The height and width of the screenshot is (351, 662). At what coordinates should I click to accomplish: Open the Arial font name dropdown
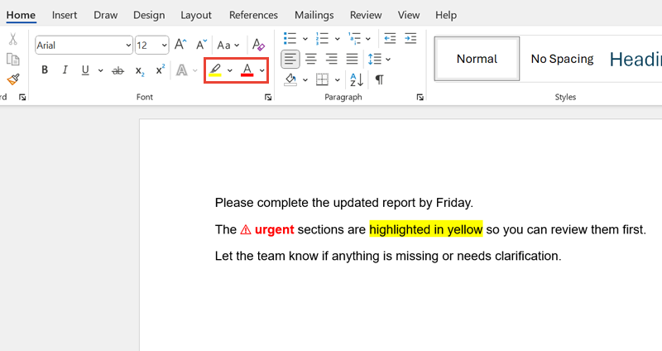point(128,46)
